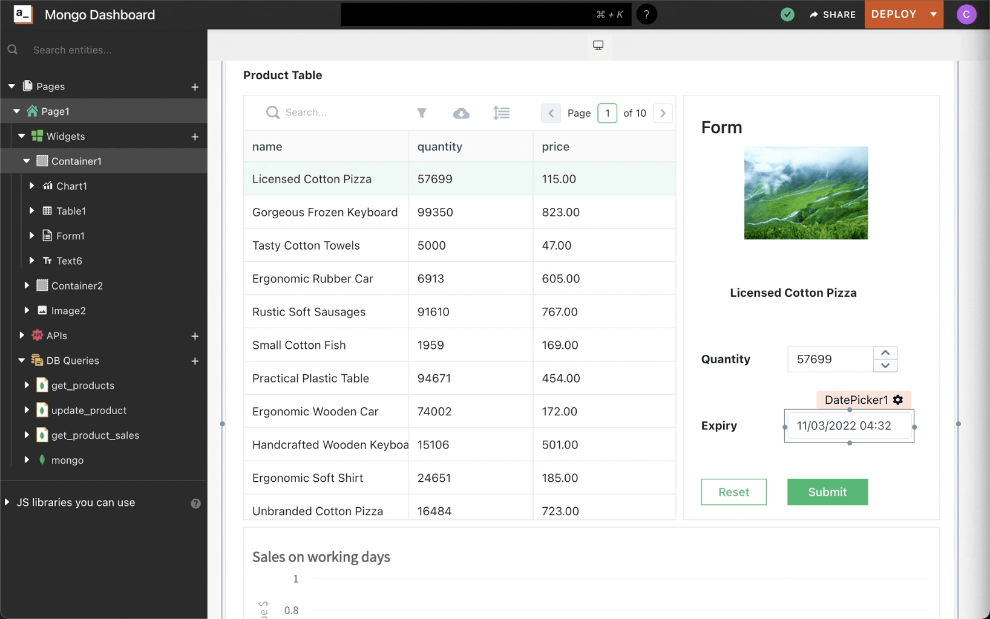The image size is (990, 619).
Task: Collapse the Widgets tree
Action: 21,136
